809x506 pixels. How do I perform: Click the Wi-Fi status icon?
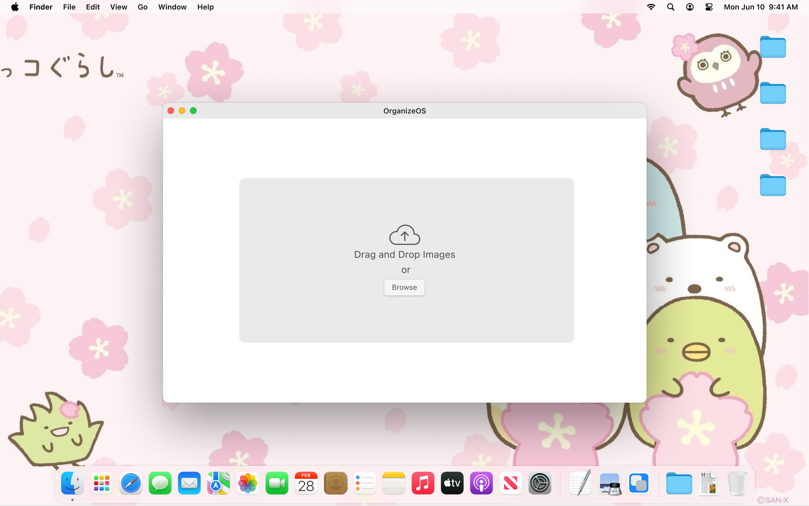651,7
